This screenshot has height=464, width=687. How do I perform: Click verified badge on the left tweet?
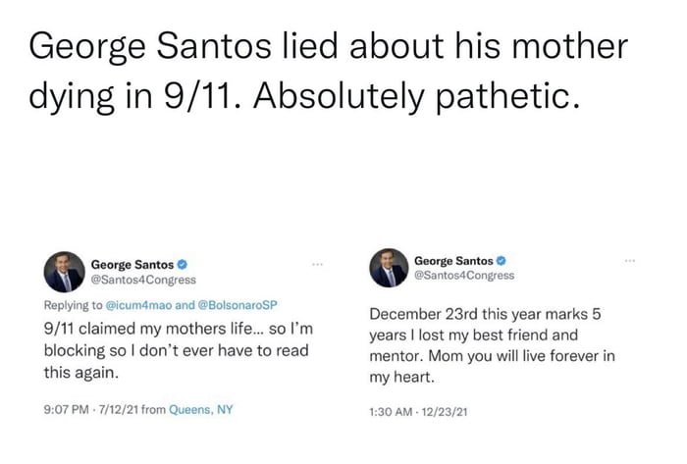[x=183, y=265]
